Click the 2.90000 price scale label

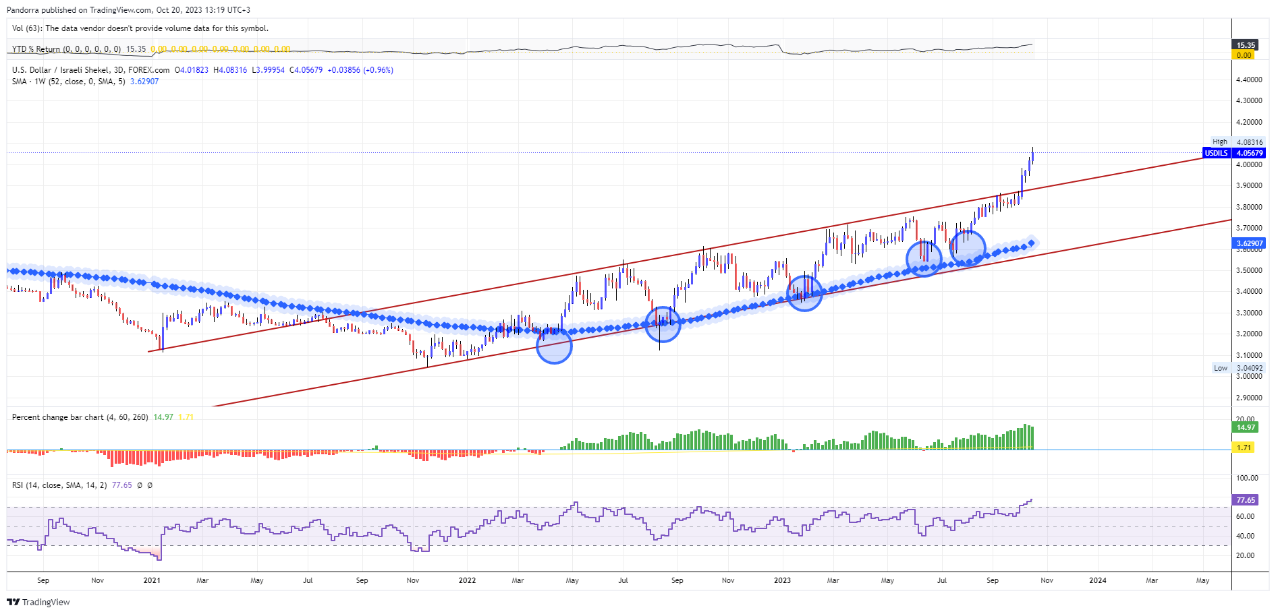click(x=1249, y=398)
